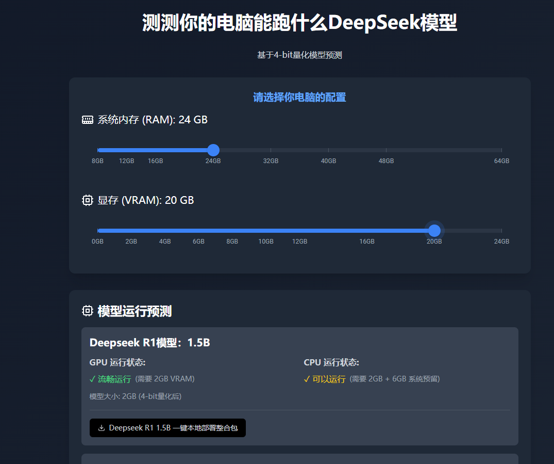Set RAM slider to the 32GB tick
Viewport: 554px width, 464px height.
coord(271,150)
